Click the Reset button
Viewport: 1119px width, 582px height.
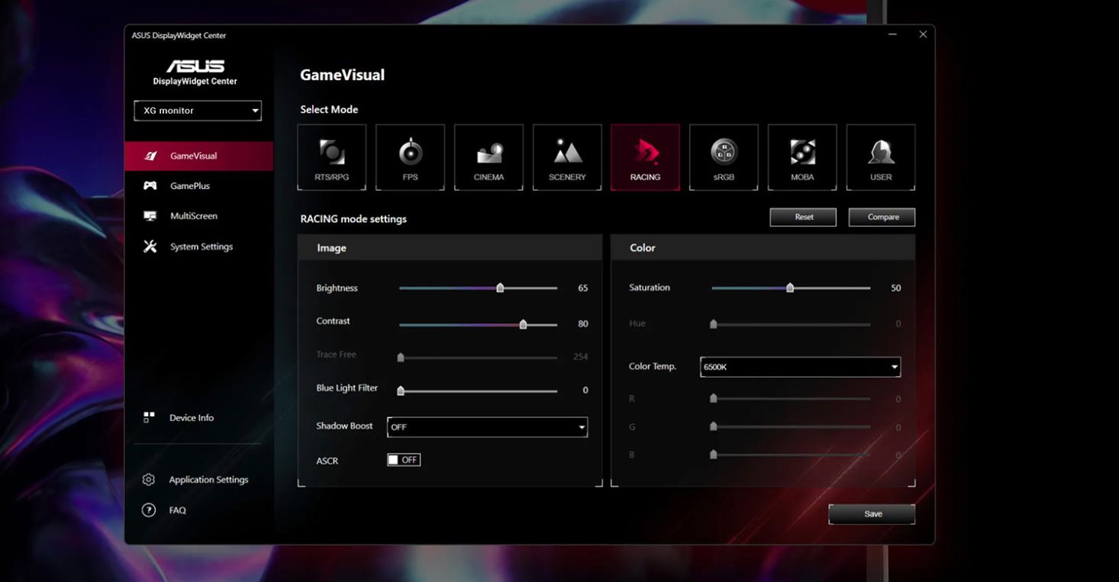(x=803, y=217)
